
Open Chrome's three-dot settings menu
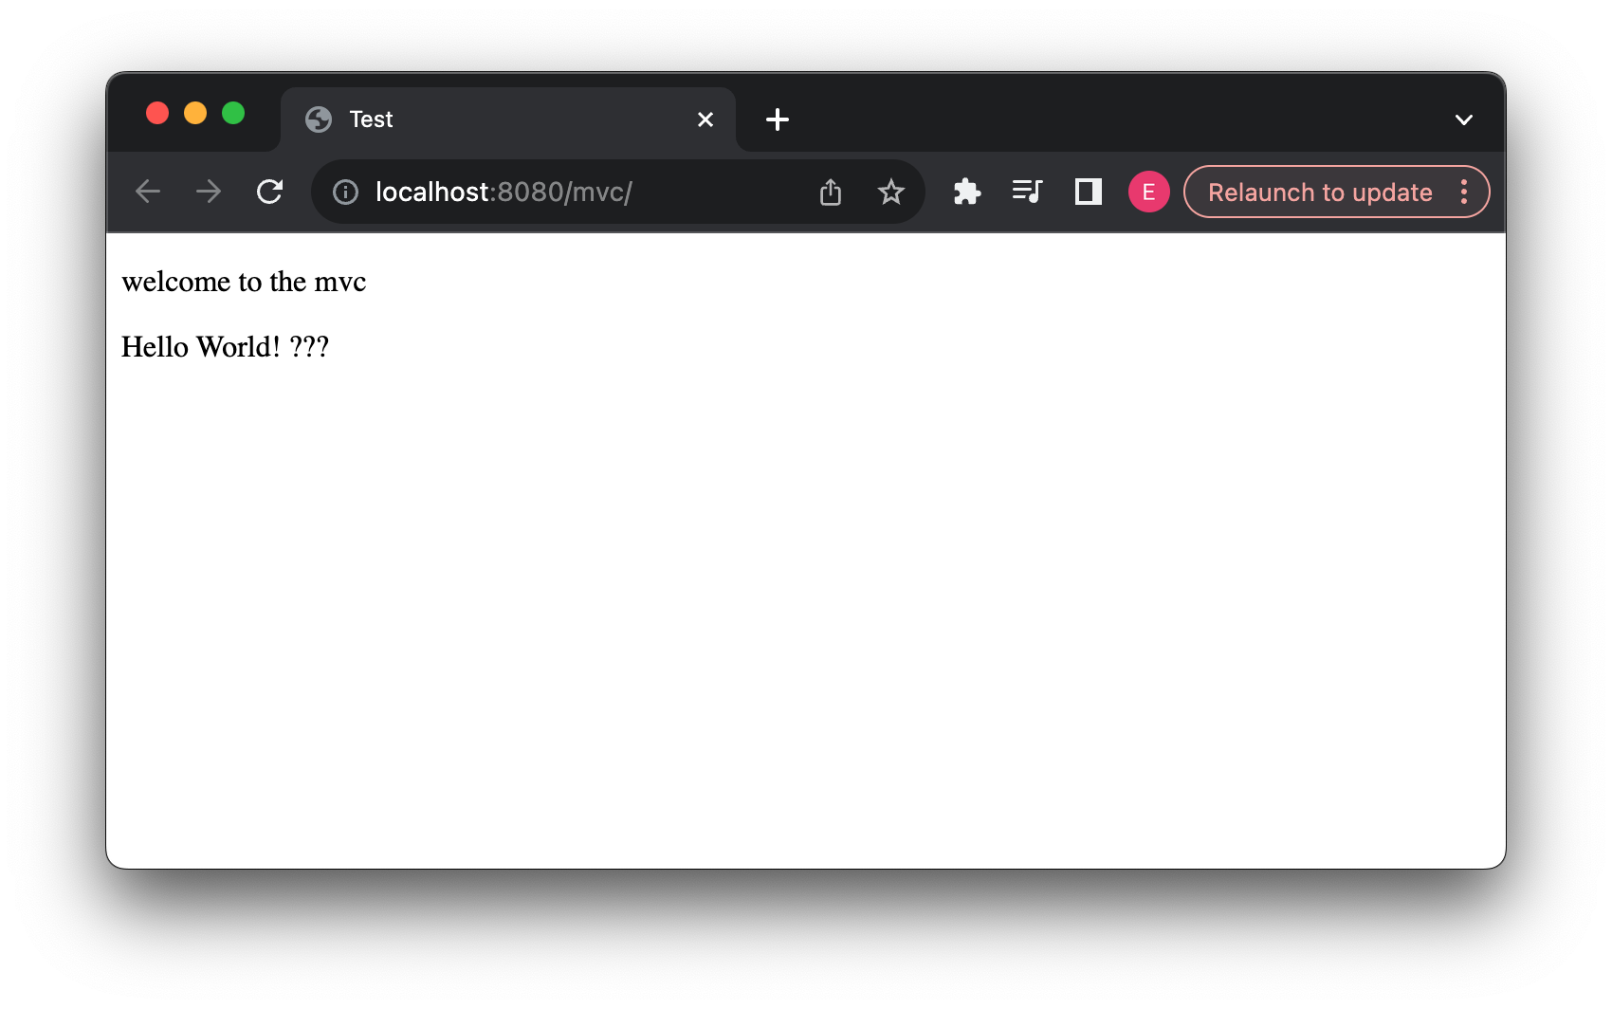point(1463,192)
